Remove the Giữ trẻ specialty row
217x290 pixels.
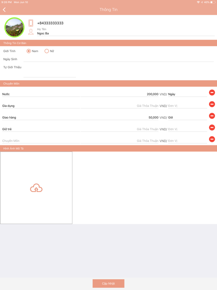pos(212,127)
